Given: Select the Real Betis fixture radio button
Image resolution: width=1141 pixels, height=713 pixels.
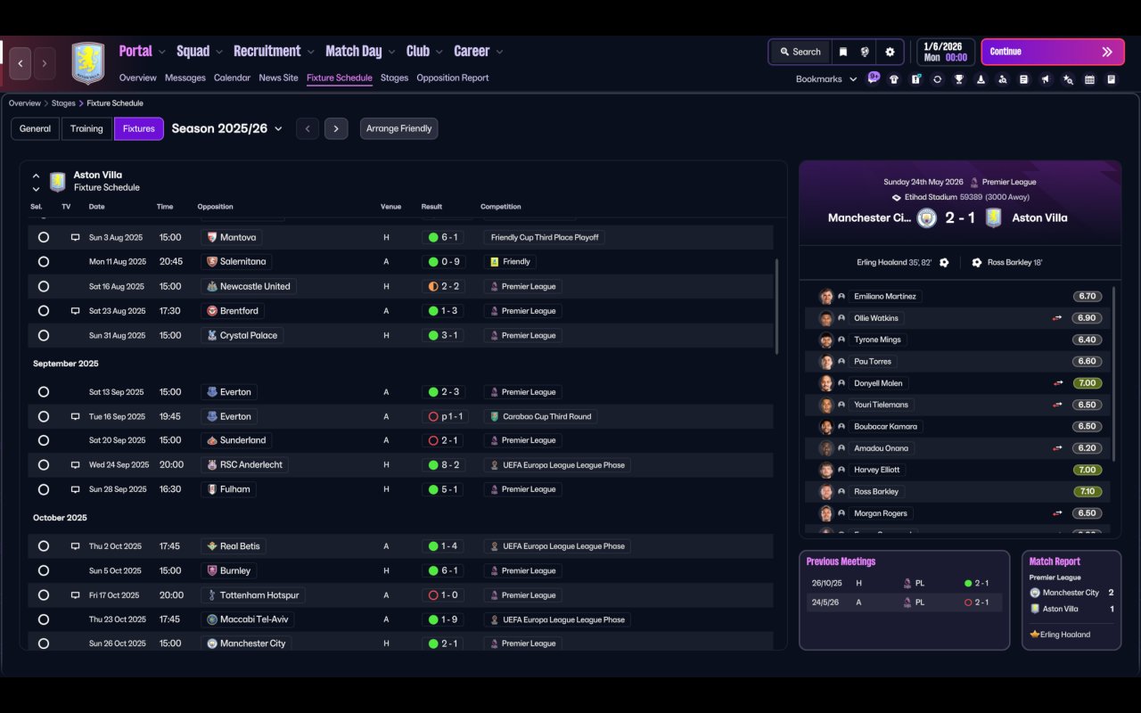Looking at the screenshot, I should tap(44, 546).
